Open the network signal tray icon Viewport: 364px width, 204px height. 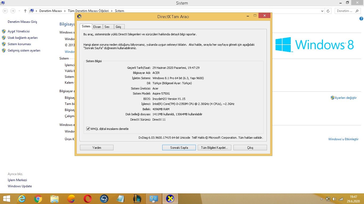coord(341,199)
